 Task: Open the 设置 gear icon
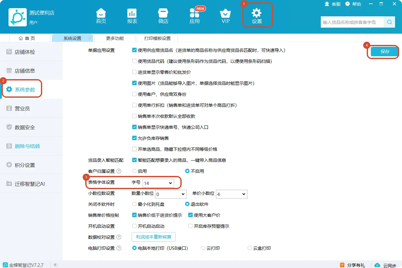point(257,13)
